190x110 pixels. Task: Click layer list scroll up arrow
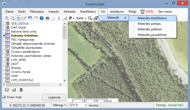pos(64,24)
